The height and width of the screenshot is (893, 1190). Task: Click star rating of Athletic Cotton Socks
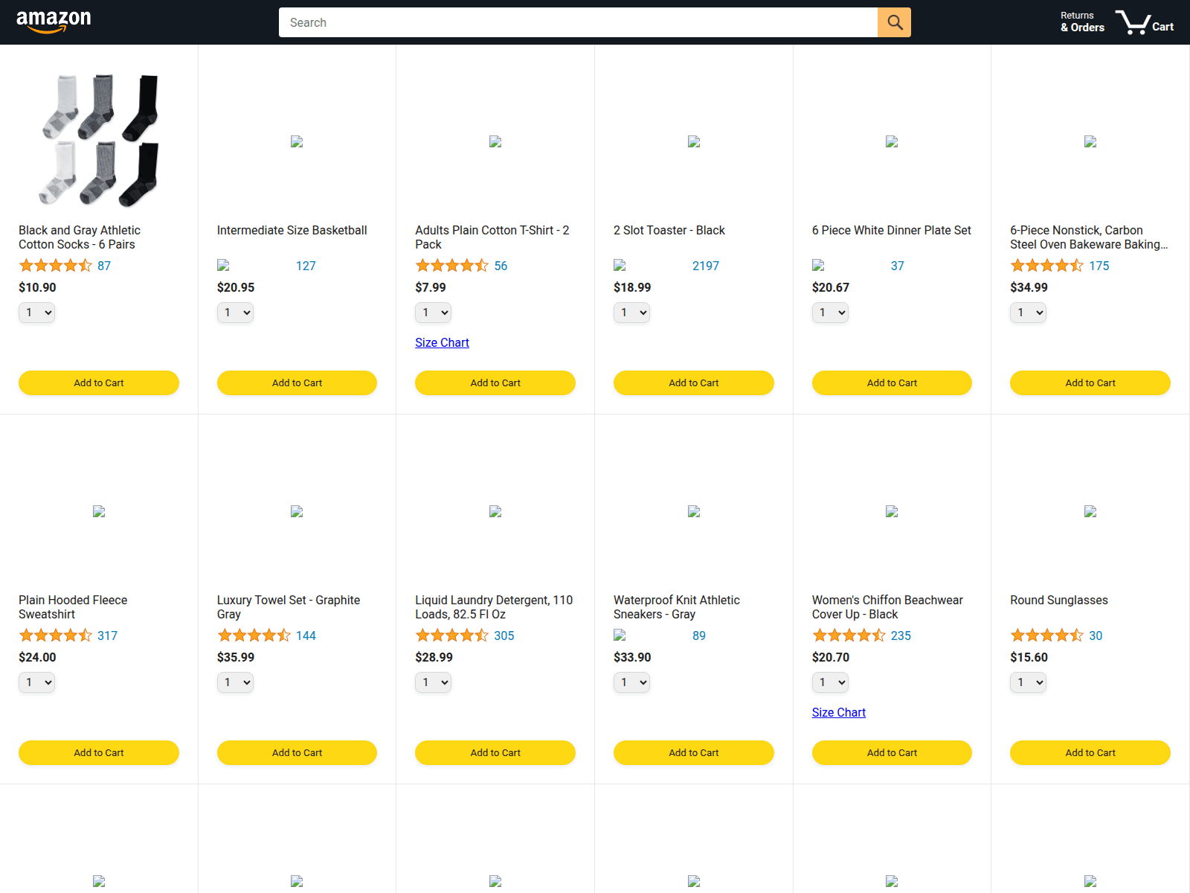56,266
